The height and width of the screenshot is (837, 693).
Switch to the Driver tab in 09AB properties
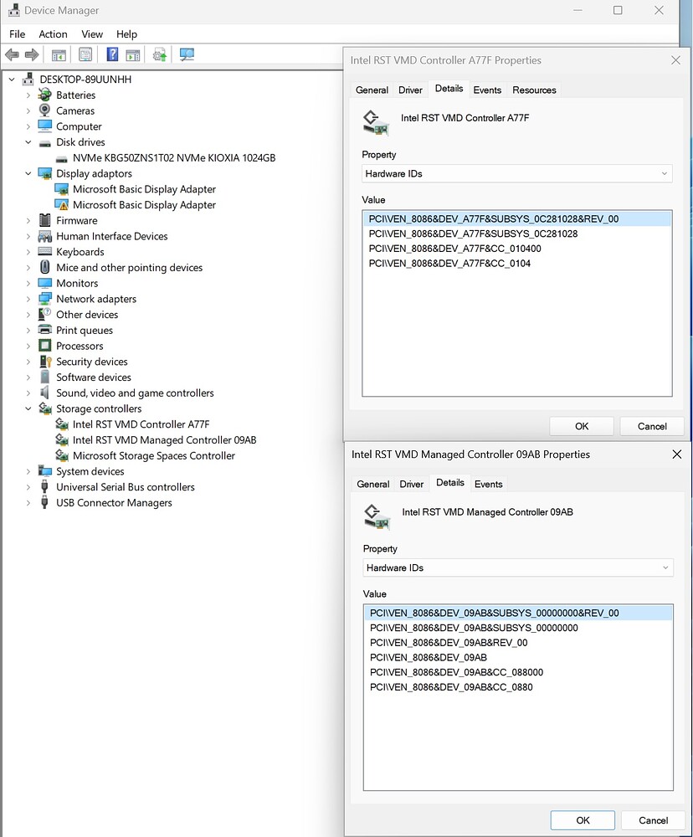(x=412, y=483)
